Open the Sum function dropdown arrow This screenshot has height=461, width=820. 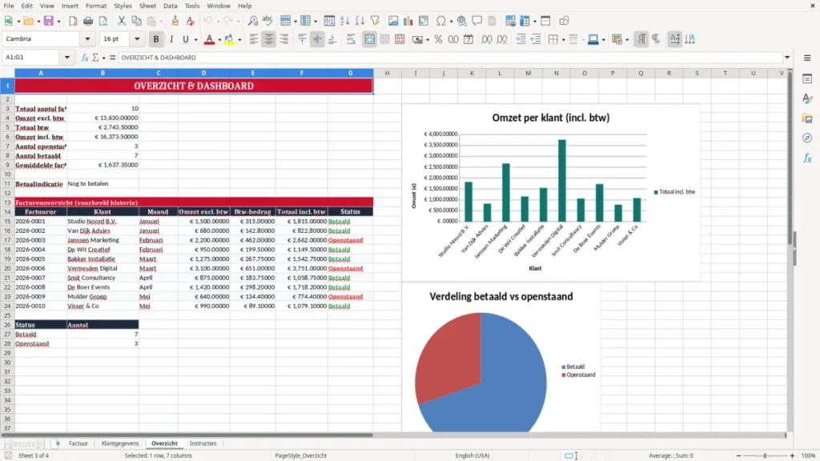click(x=103, y=58)
